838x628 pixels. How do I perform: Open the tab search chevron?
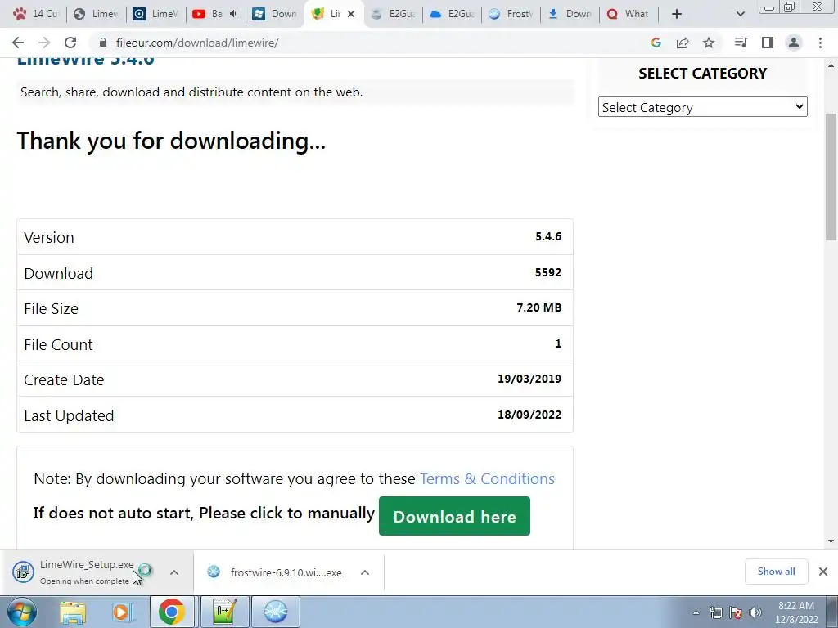point(740,14)
